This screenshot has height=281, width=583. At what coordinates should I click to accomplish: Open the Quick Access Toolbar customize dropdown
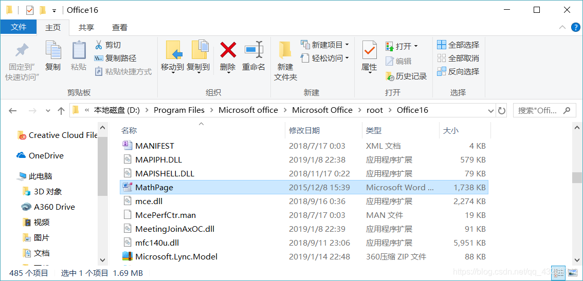point(54,10)
